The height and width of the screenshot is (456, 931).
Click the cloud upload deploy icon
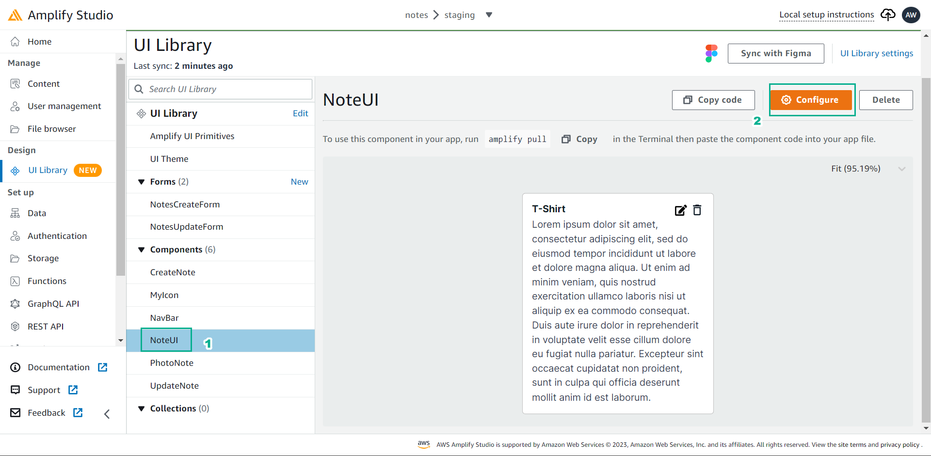pos(888,15)
